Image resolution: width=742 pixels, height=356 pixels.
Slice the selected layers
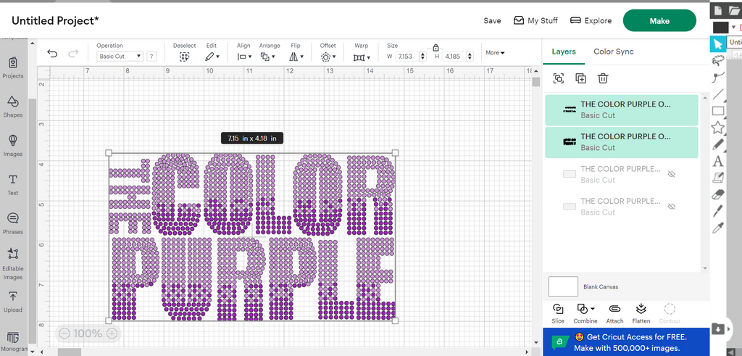pyautogui.click(x=558, y=313)
